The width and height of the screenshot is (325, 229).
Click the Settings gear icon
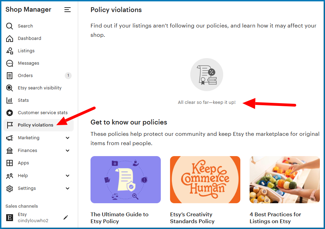click(x=10, y=188)
